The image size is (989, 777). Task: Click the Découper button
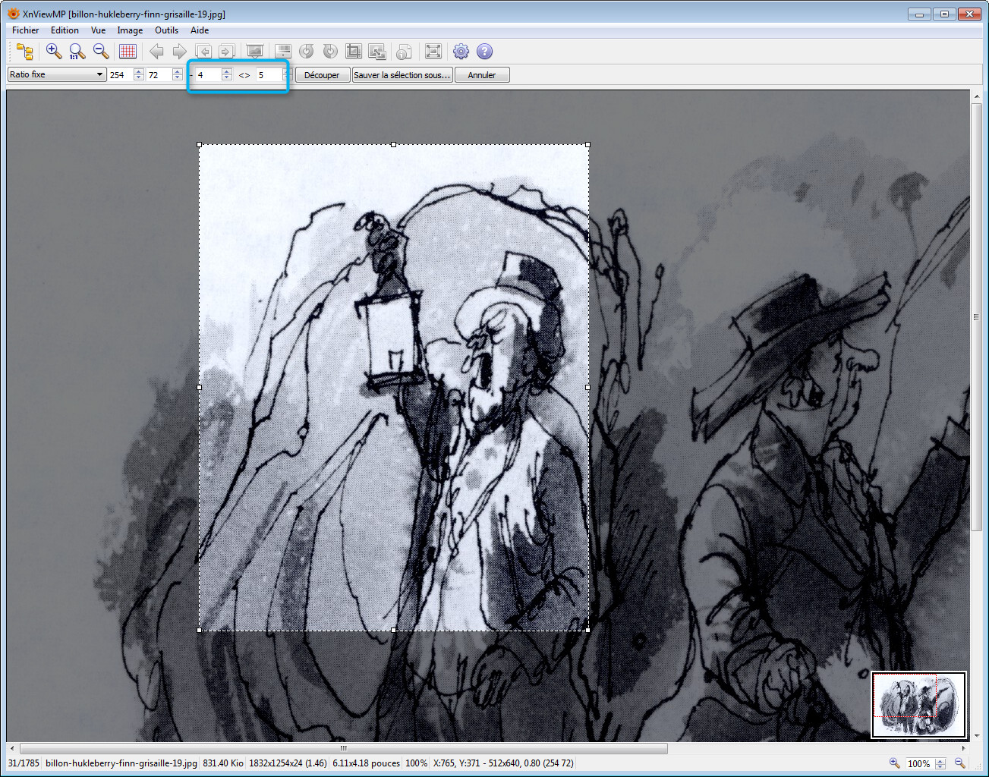(322, 75)
